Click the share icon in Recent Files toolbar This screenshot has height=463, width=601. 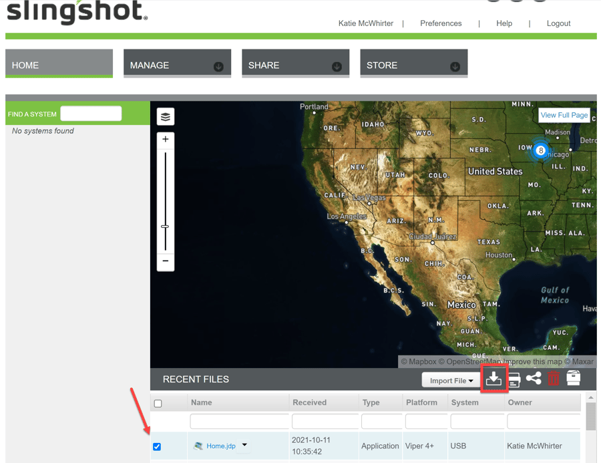point(534,379)
